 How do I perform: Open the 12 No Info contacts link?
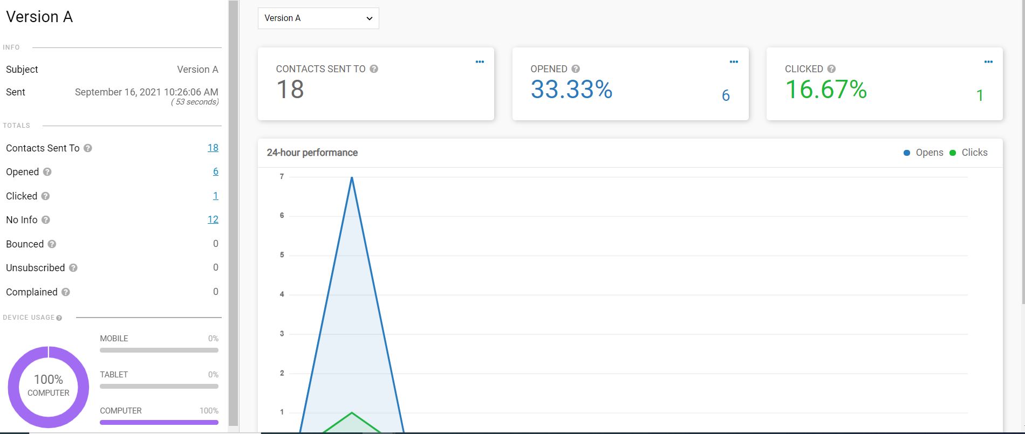(213, 219)
